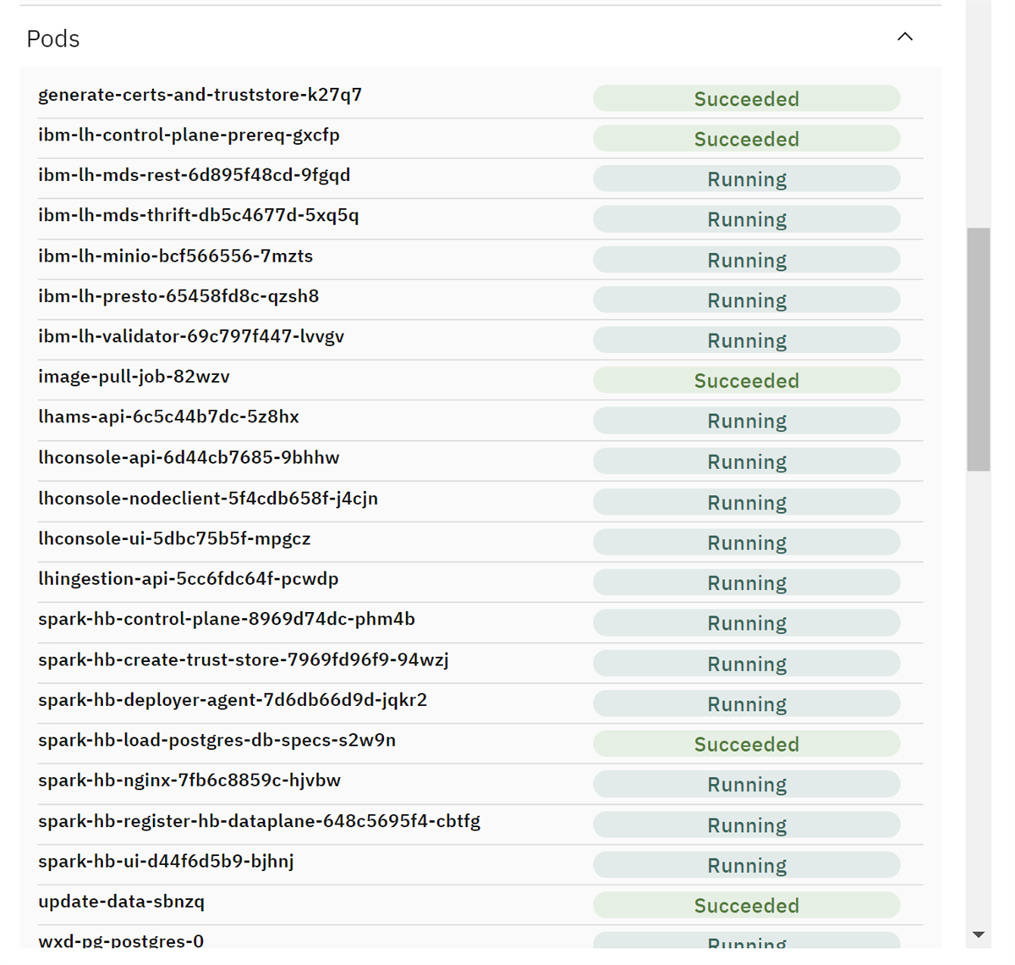This screenshot has width=1015, height=965.
Task: Click Running status of ibm-lh-minio pod
Action: [x=746, y=260]
